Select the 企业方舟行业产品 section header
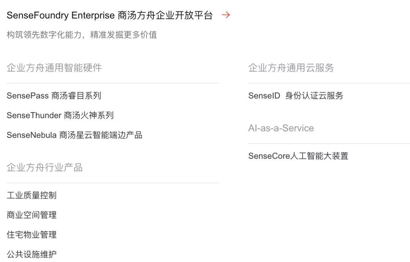Screen dimensions: 410x262 [45, 167]
